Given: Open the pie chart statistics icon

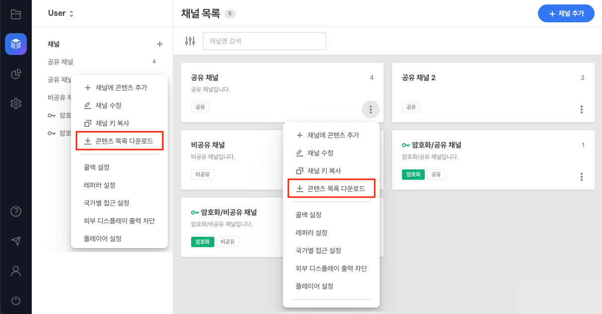Looking at the screenshot, I should [x=15, y=74].
